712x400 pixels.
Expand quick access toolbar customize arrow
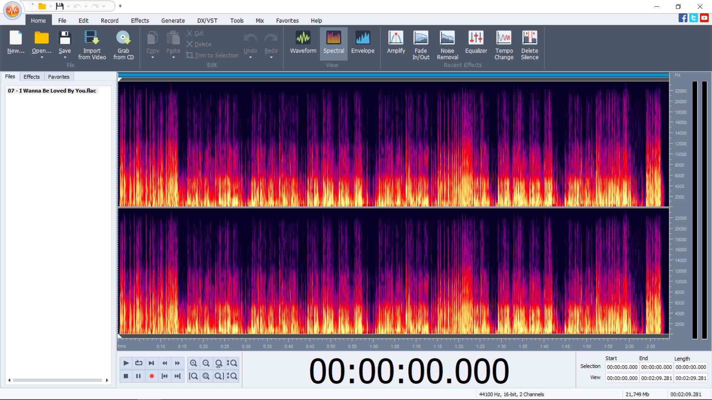120,6
